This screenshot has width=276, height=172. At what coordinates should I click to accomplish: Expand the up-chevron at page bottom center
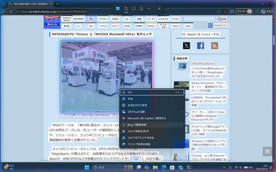(x=136, y=159)
